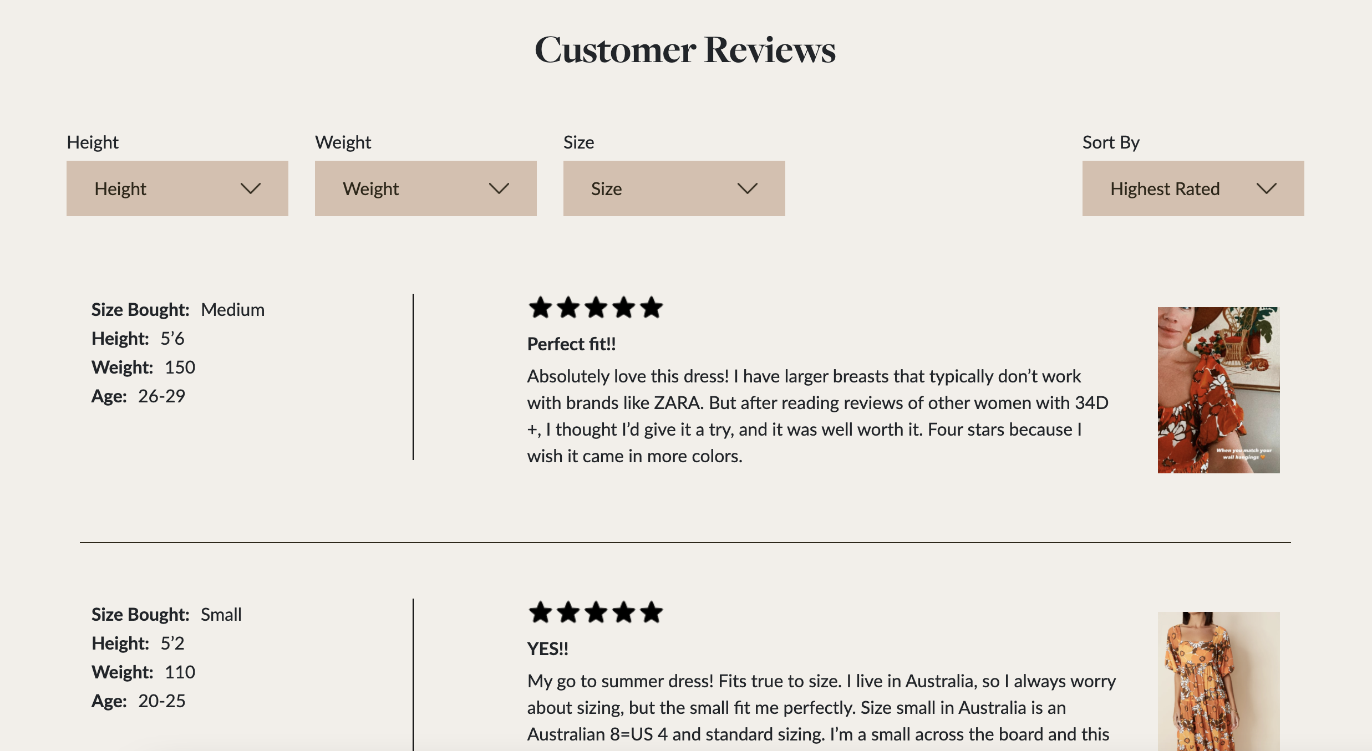This screenshot has width=1372, height=751.
Task: Click the Size Bought Medium text
Action: [x=178, y=310]
